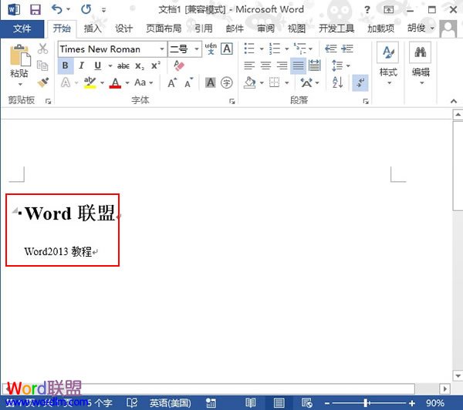This screenshot has width=463, height=410.
Task: Toggle Underline formatting
Action: (x=98, y=66)
